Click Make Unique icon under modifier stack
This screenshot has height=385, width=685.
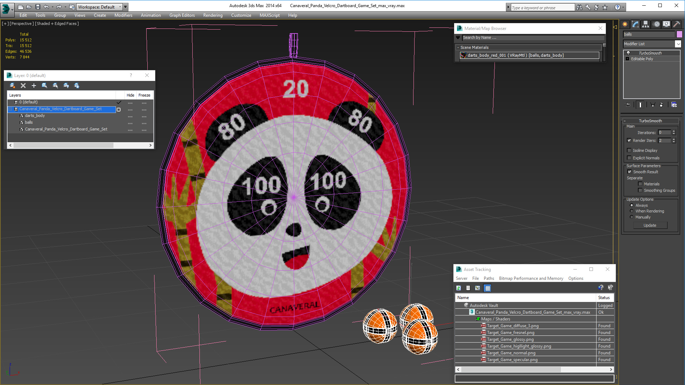click(x=653, y=105)
